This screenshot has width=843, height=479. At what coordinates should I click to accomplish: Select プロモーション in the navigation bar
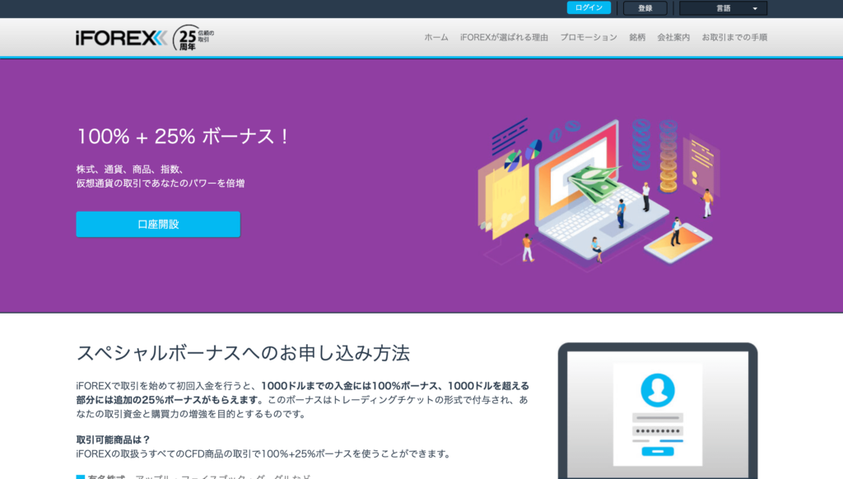[x=589, y=37]
